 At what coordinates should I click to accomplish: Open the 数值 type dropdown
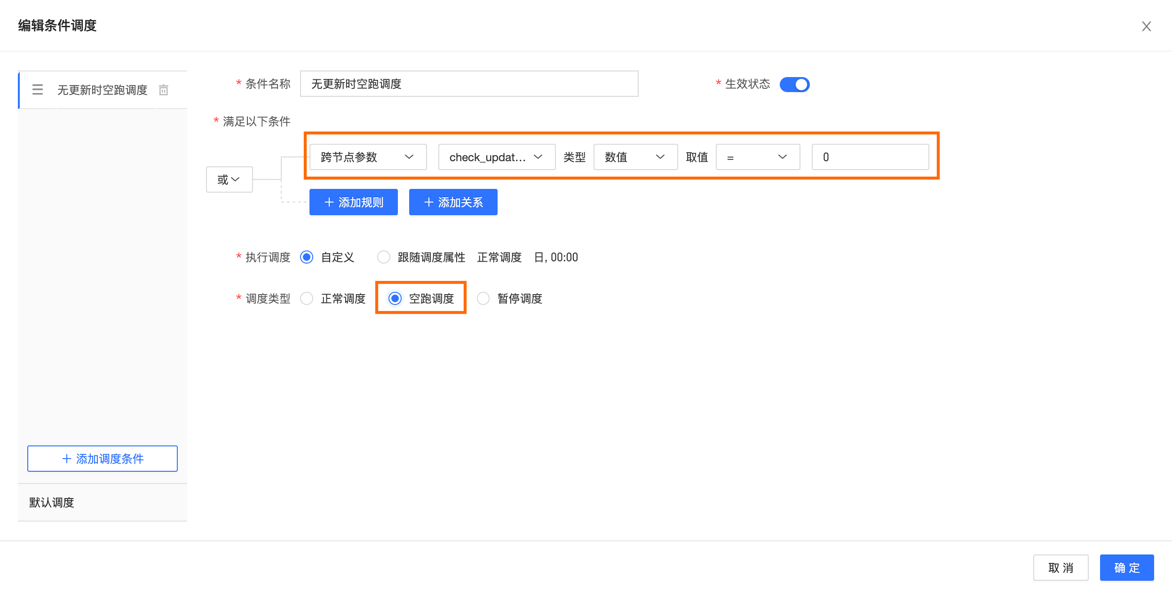click(x=635, y=157)
